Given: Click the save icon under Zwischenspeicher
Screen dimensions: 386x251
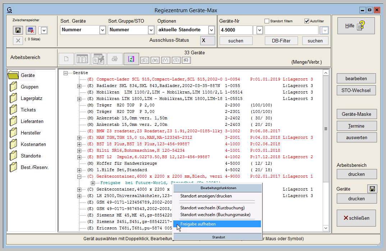Looking at the screenshot, I should [x=18, y=30].
